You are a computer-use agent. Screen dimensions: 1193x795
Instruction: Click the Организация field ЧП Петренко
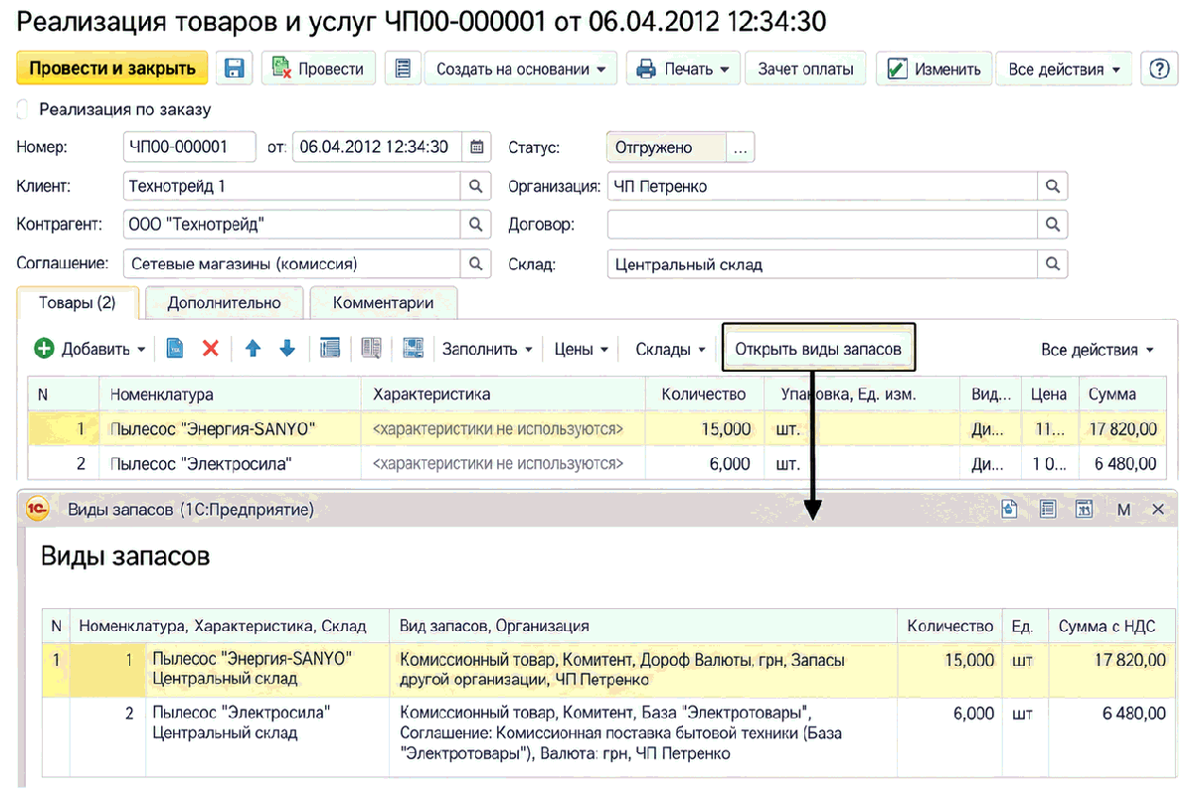pyautogui.click(x=823, y=186)
